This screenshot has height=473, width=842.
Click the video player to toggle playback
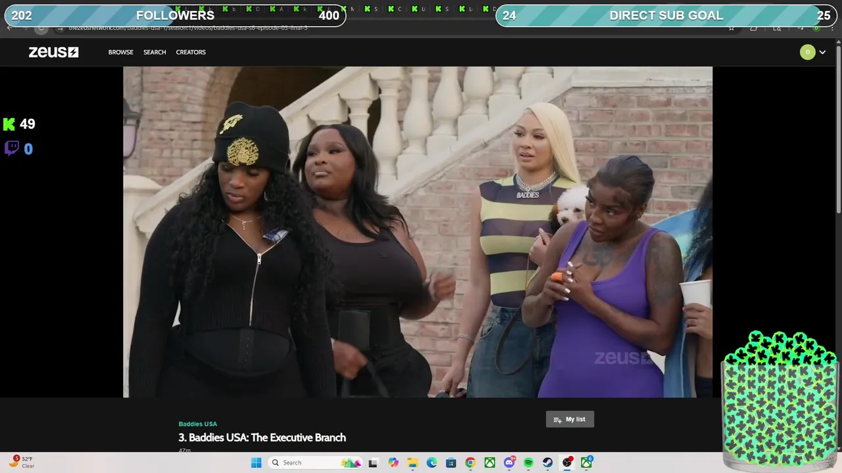tap(418, 232)
